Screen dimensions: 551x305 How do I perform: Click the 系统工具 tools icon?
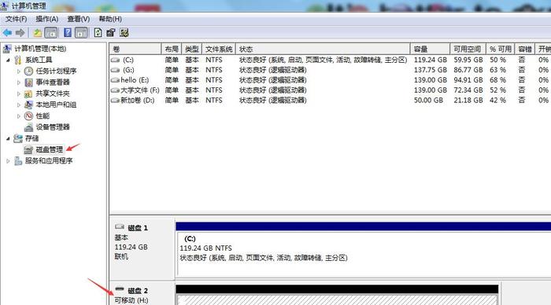click(x=17, y=60)
